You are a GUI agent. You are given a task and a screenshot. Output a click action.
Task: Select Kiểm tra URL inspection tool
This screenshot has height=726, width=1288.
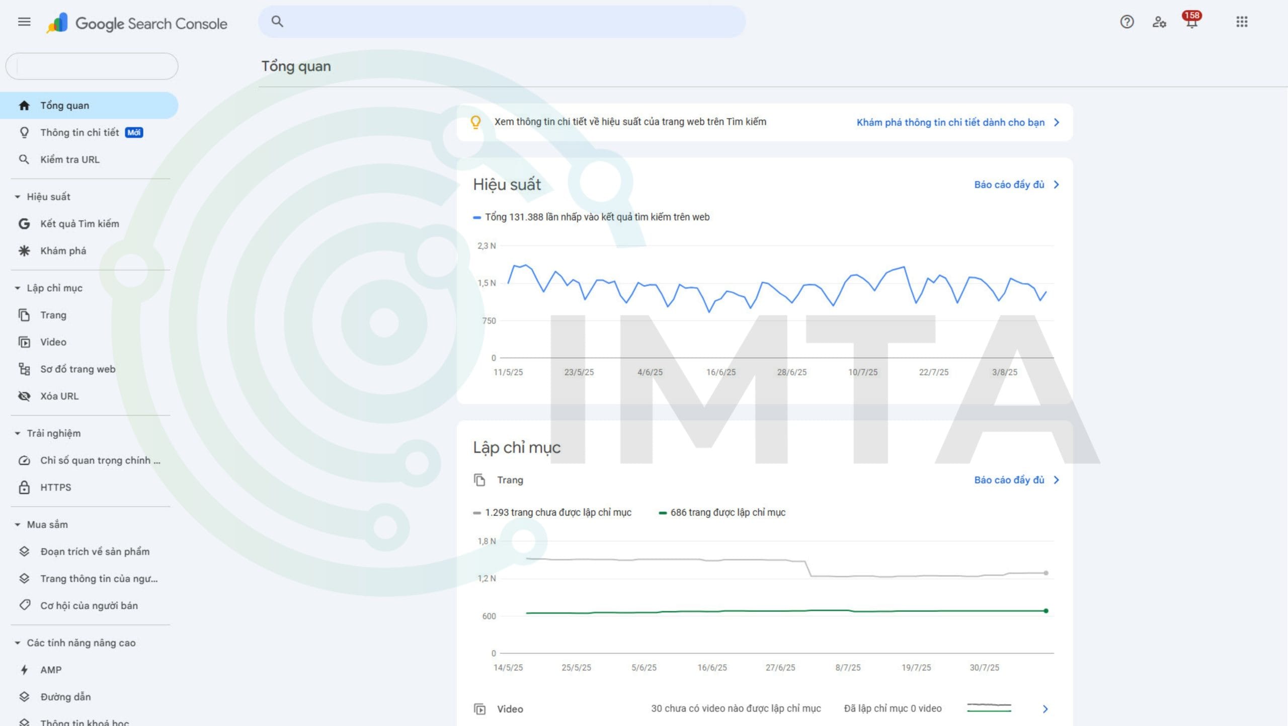tap(71, 159)
